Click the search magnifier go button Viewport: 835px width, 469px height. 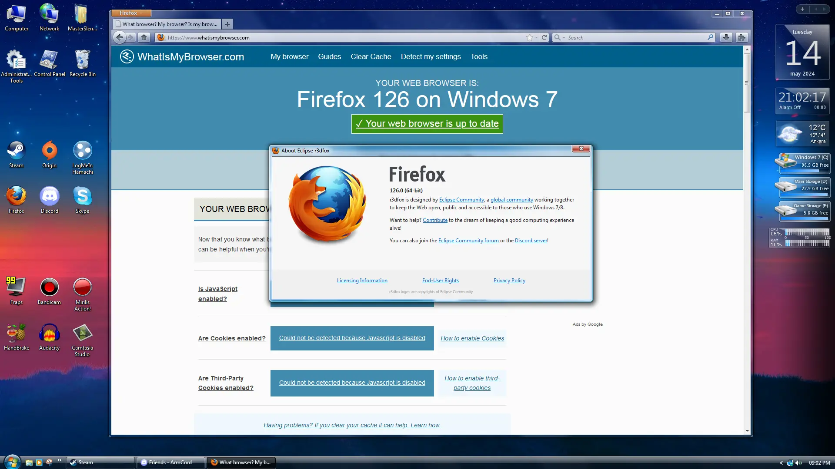click(711, 37)
